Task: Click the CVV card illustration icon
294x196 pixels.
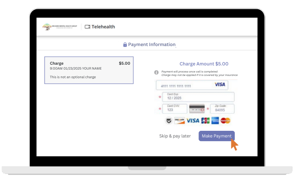Action: coord(197,109)
